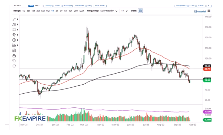Set range to 9M
Viewport: 223px width, 135px height.
(48, 11)
